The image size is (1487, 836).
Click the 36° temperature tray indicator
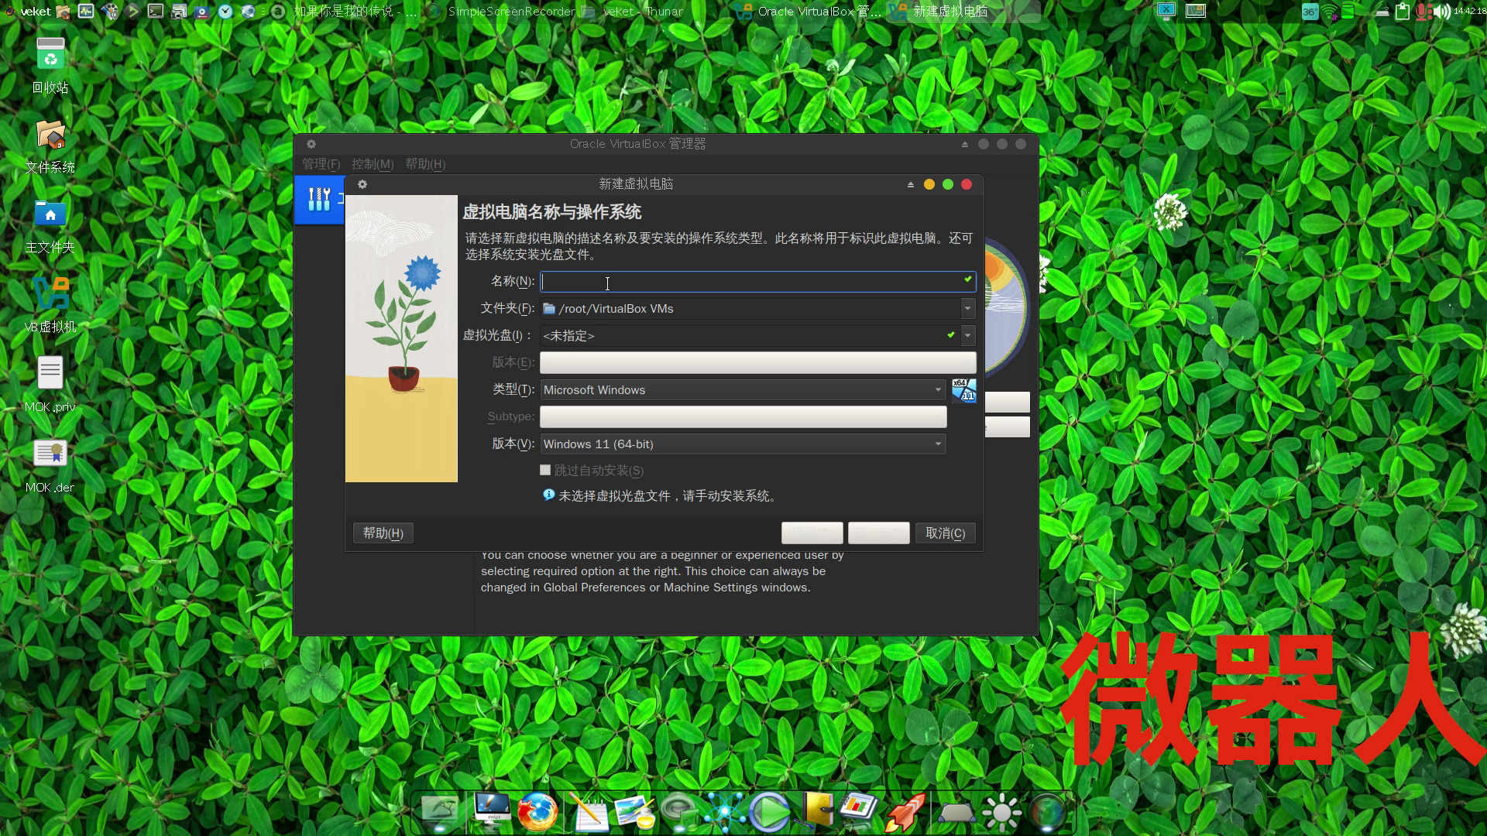(1310, 12)
